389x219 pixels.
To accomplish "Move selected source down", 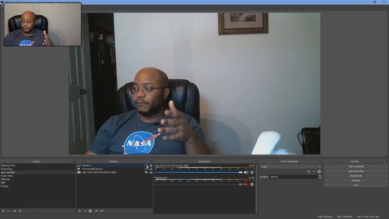I will [102, 211].
